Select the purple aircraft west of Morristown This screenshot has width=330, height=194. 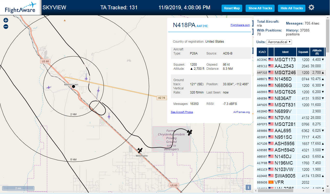tap(48, 87)
